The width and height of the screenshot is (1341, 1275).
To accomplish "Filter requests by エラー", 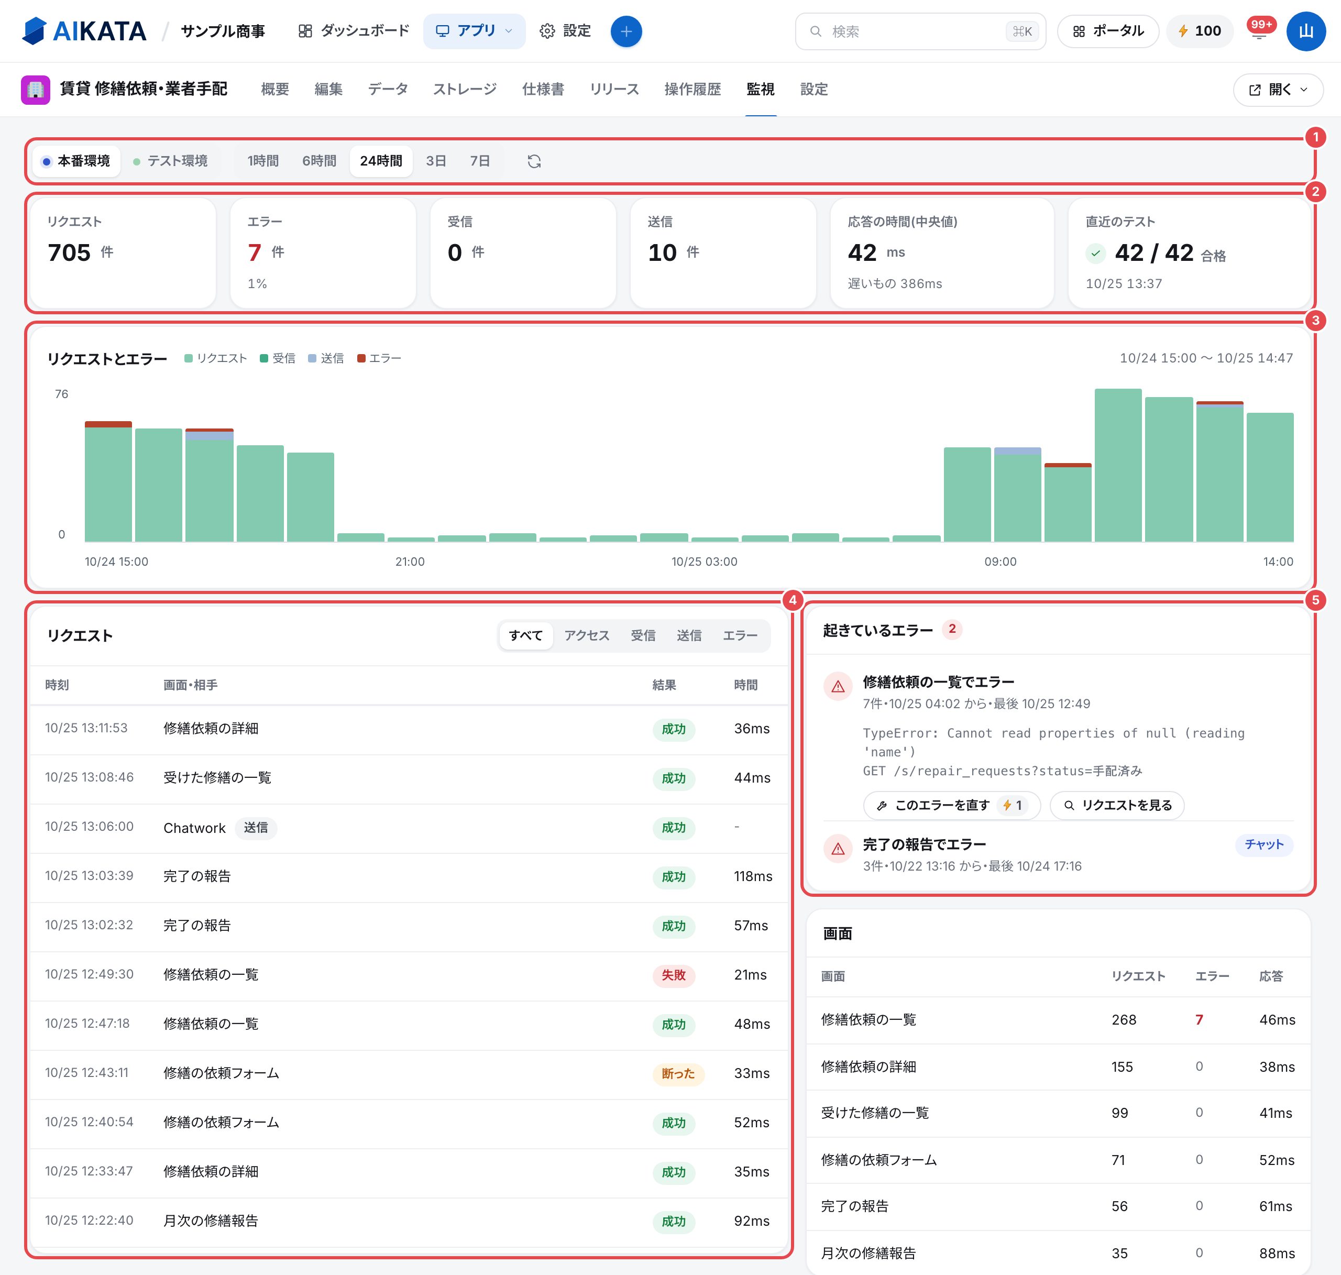I will click(740, 635).
